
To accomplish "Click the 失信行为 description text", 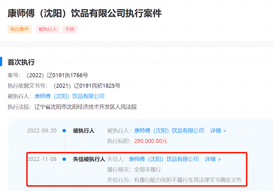I will tap(188, 180).
